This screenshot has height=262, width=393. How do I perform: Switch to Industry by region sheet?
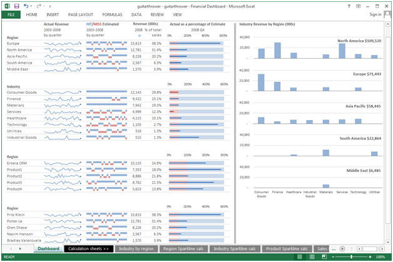coord(136,249)
